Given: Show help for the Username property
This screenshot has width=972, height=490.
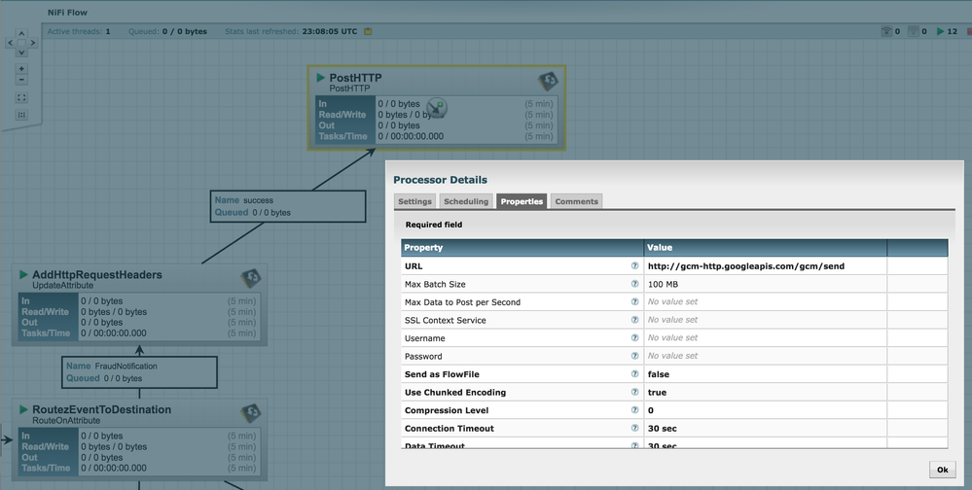Looking at the screenshot, I should tap(634, 337).
